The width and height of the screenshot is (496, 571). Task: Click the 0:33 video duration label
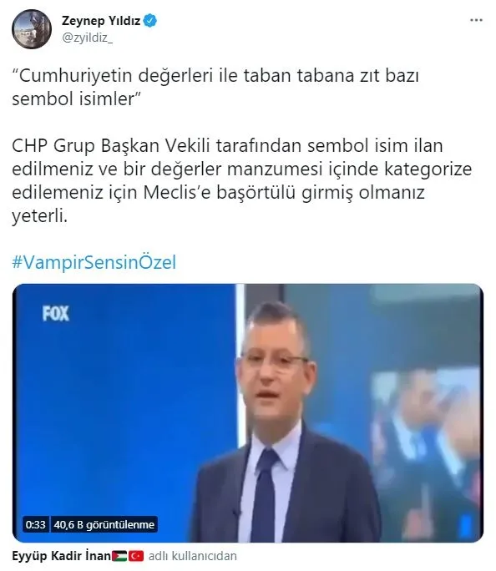pyautogui.click(x=35, y=524)
